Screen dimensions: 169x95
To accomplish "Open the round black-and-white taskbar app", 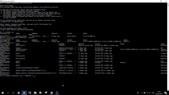I will (57, 93).
